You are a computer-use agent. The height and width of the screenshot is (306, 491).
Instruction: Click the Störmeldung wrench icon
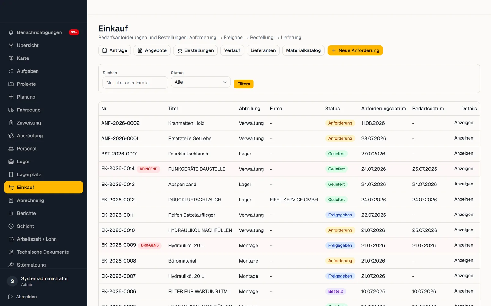(x=11, y=265)
